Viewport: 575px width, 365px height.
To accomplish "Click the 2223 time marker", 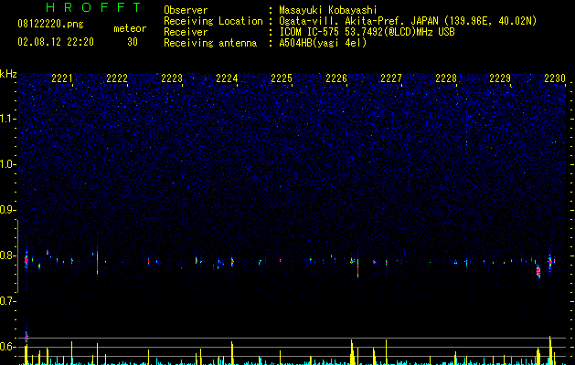I will tap(172, 78).
